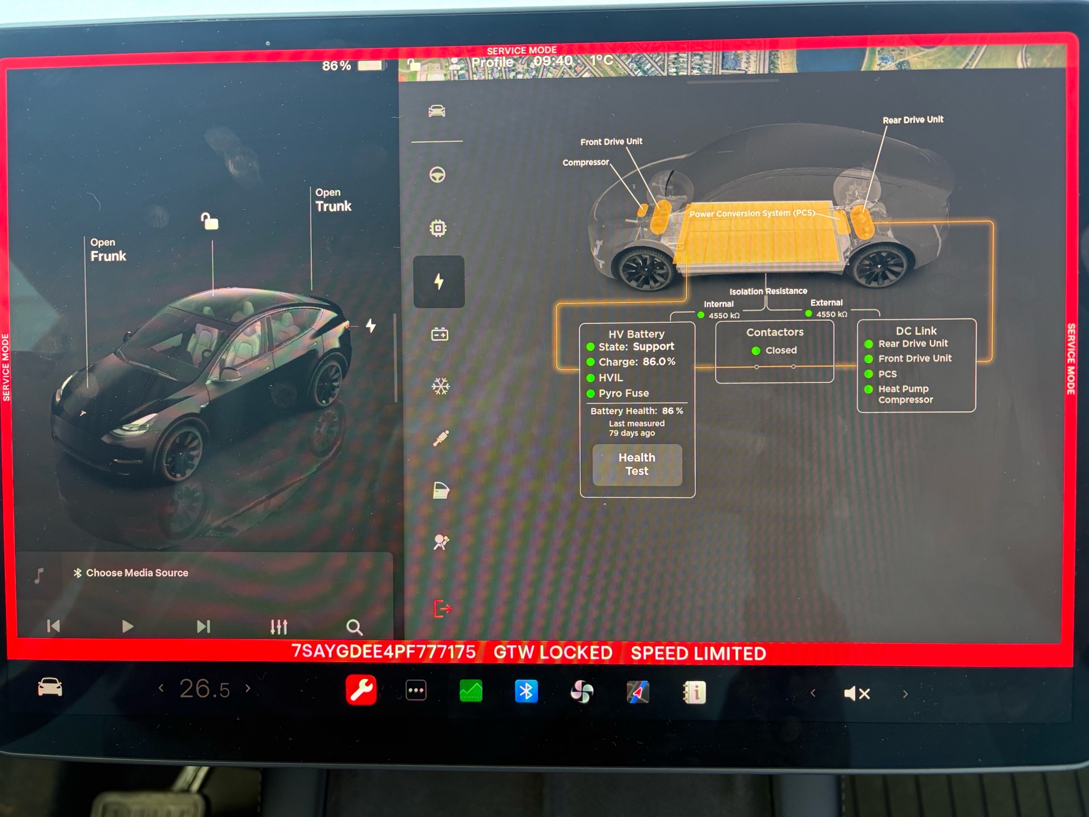
Task: Increase cabin temperature with right arrow
Action: click(x=248, y=688)
